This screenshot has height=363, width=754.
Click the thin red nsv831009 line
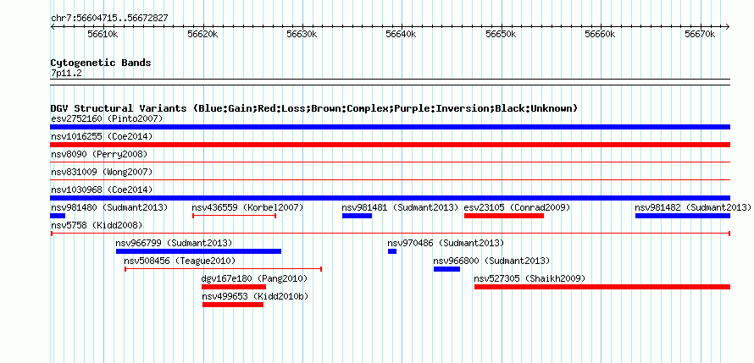(x=390, y=180)
